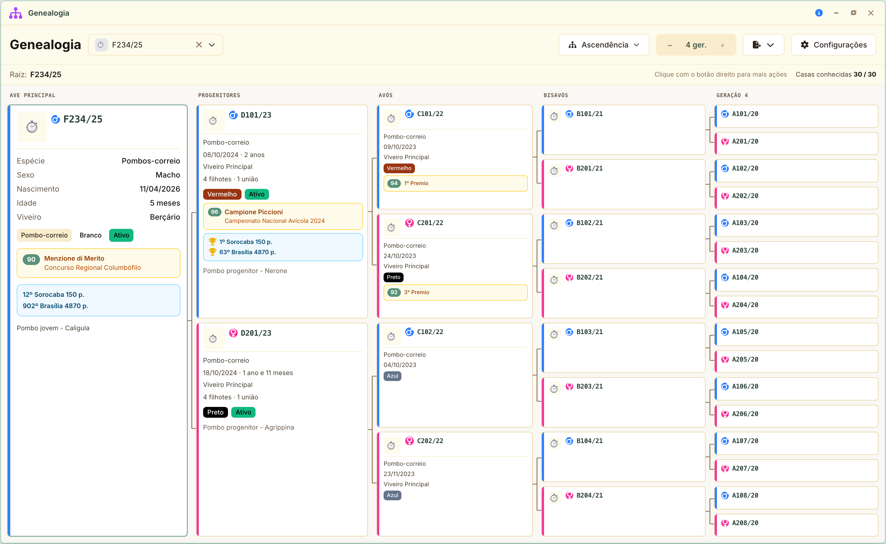This screenshot has width=886, height=544.
Task: Click the B102/21 stopwatch thumbnail
Action: pyautogui.click(x=554, y=226)
